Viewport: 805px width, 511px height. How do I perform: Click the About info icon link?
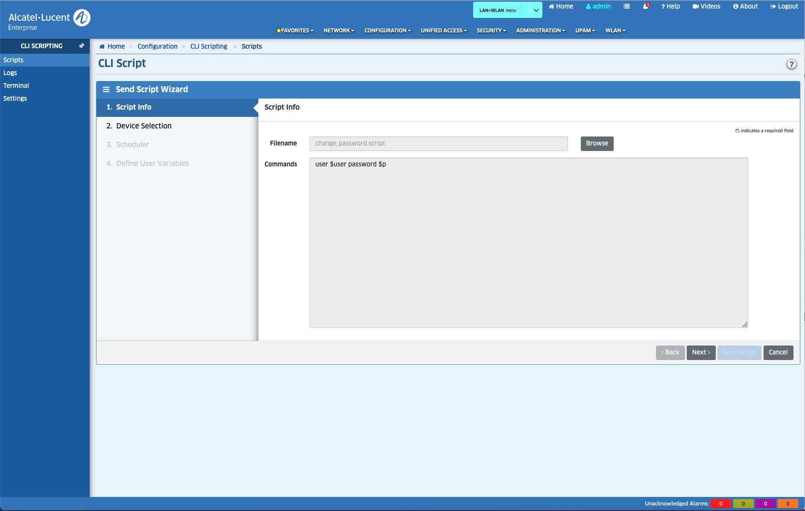coord(745,6)
